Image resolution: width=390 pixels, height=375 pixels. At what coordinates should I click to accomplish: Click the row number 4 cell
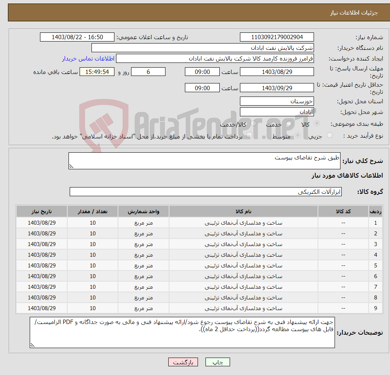point(375,255)
